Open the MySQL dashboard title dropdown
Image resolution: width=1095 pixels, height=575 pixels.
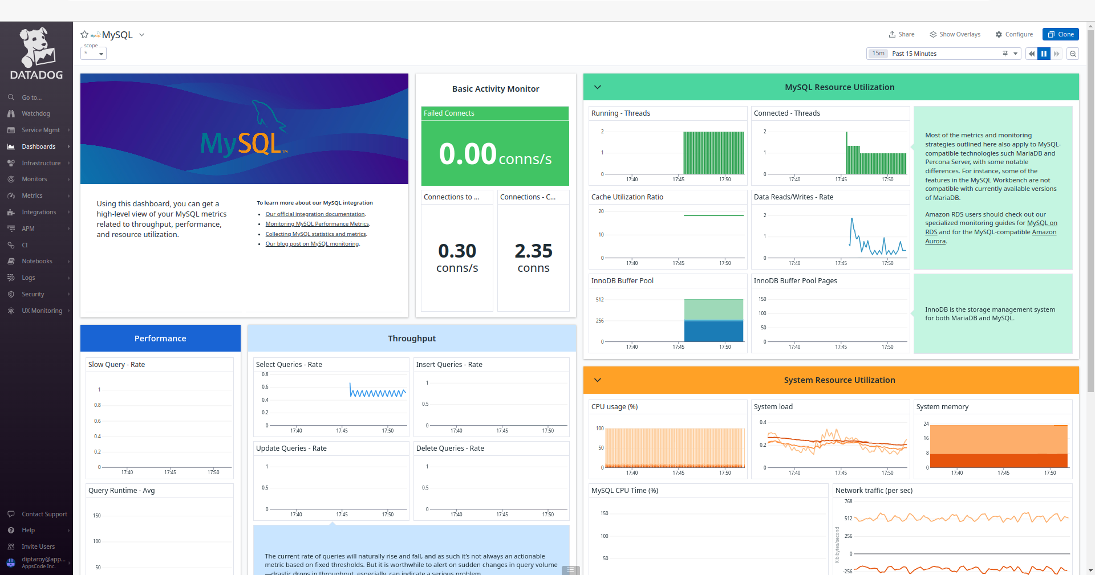click(142, 35)
